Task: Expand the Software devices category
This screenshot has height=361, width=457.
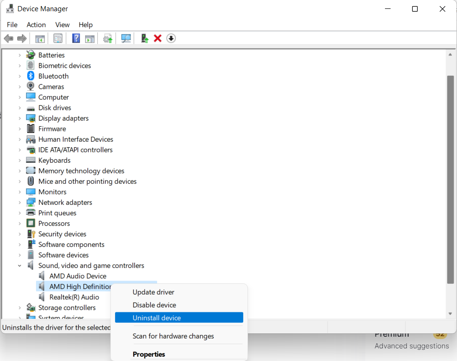Action: [20, 255]
